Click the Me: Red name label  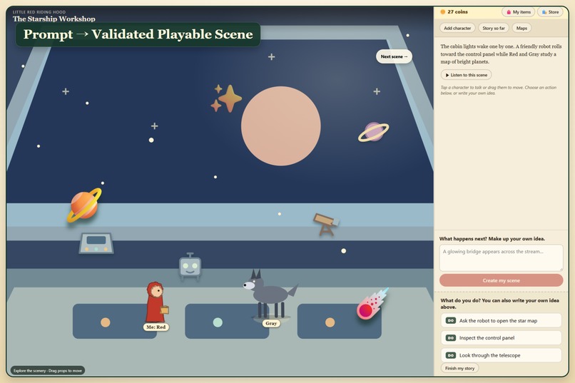pyautogui.click(x=156, y=327)
